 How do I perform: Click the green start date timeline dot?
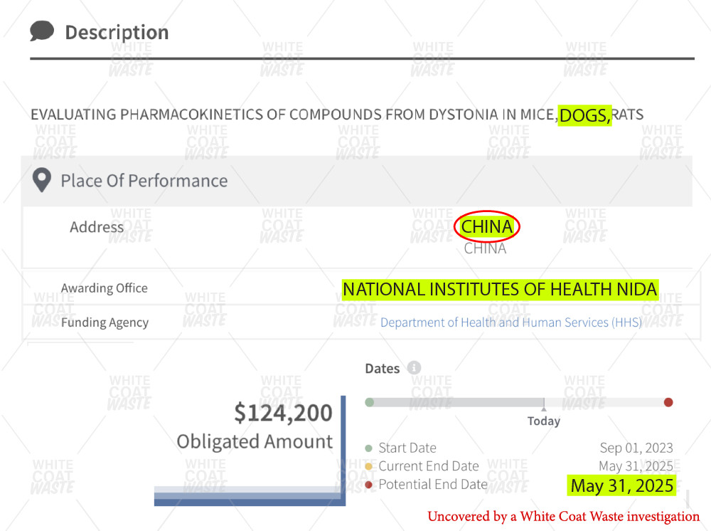point(370,402)
